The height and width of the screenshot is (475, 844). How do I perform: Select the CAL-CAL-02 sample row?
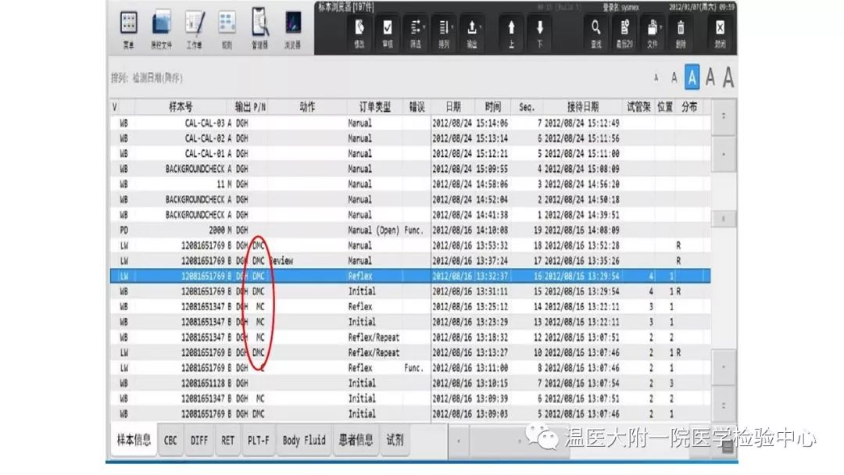410,138
